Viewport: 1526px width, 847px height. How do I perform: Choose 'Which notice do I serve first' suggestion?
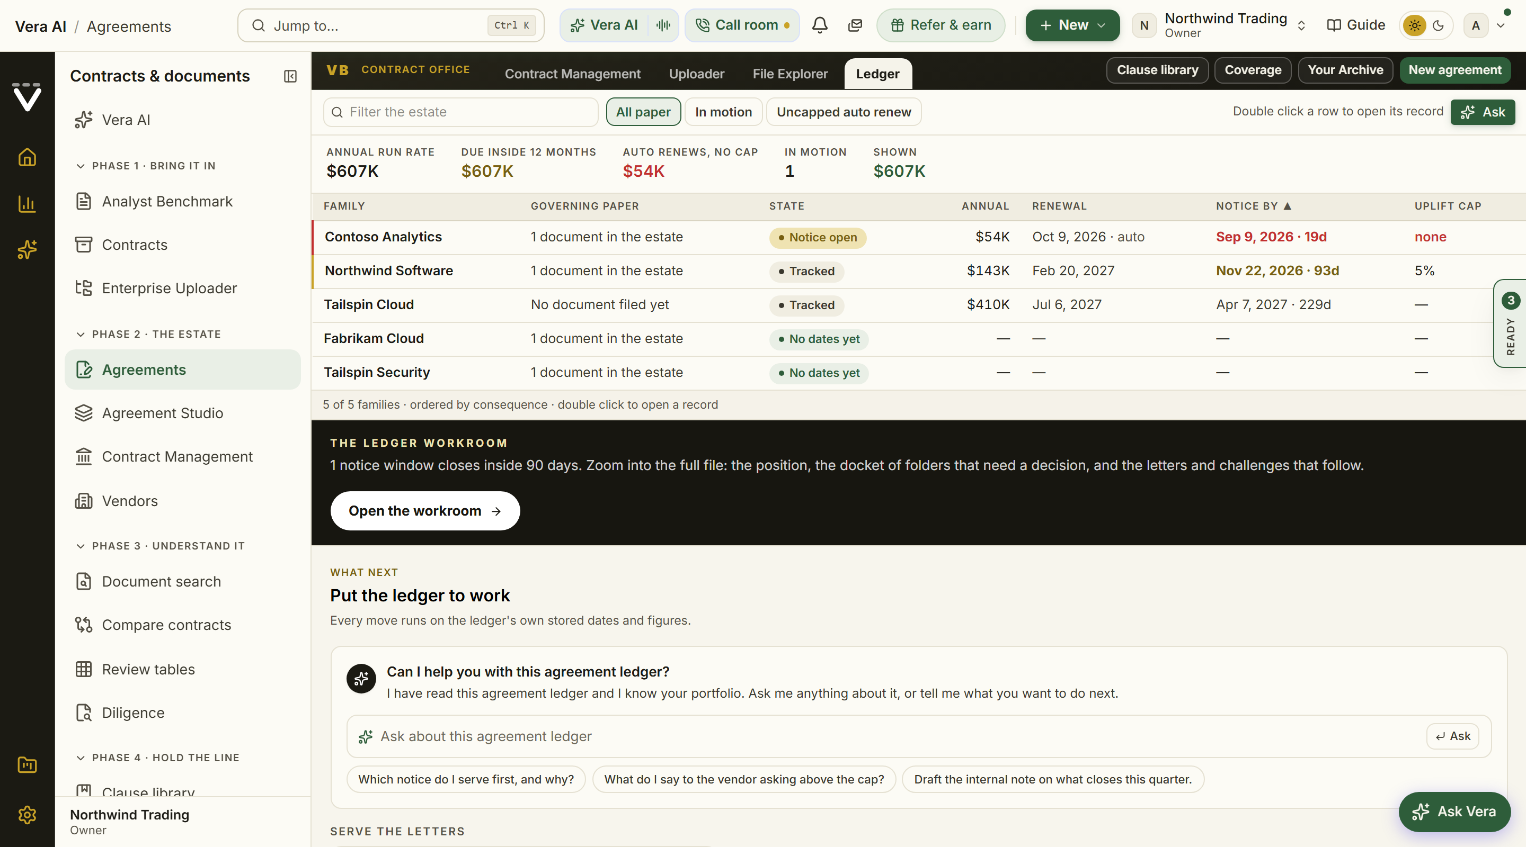466,779
